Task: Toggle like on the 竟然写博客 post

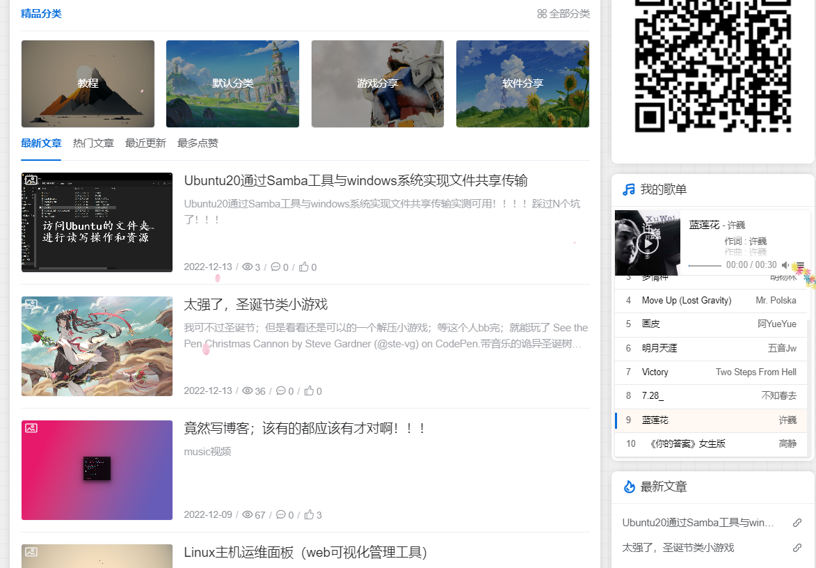Action: pos(310,514)
